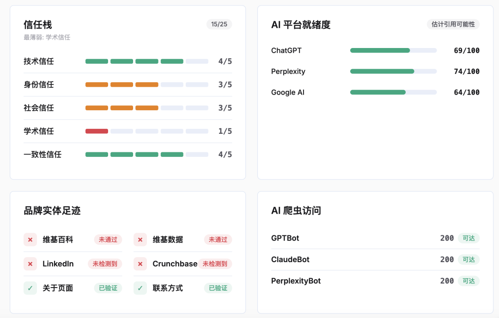This screenshot has height=318, width=499.
Task: Click the 可达 badge in the ClaudeBot row
Action: (x=469, y=259)
